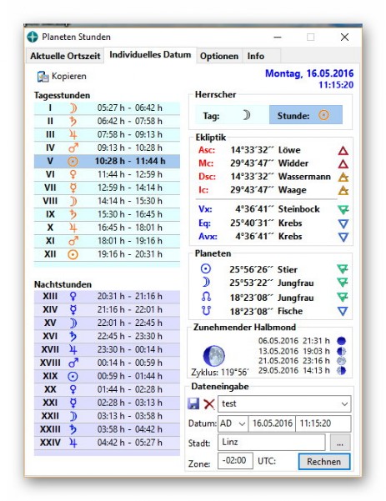Image resolution: width=386 pixels, height=501 pixels.
Task: Select the Individuelles Datum tab
Action: [150, 55]
